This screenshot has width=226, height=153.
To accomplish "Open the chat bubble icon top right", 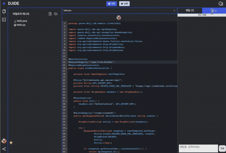I will (221, 4).
